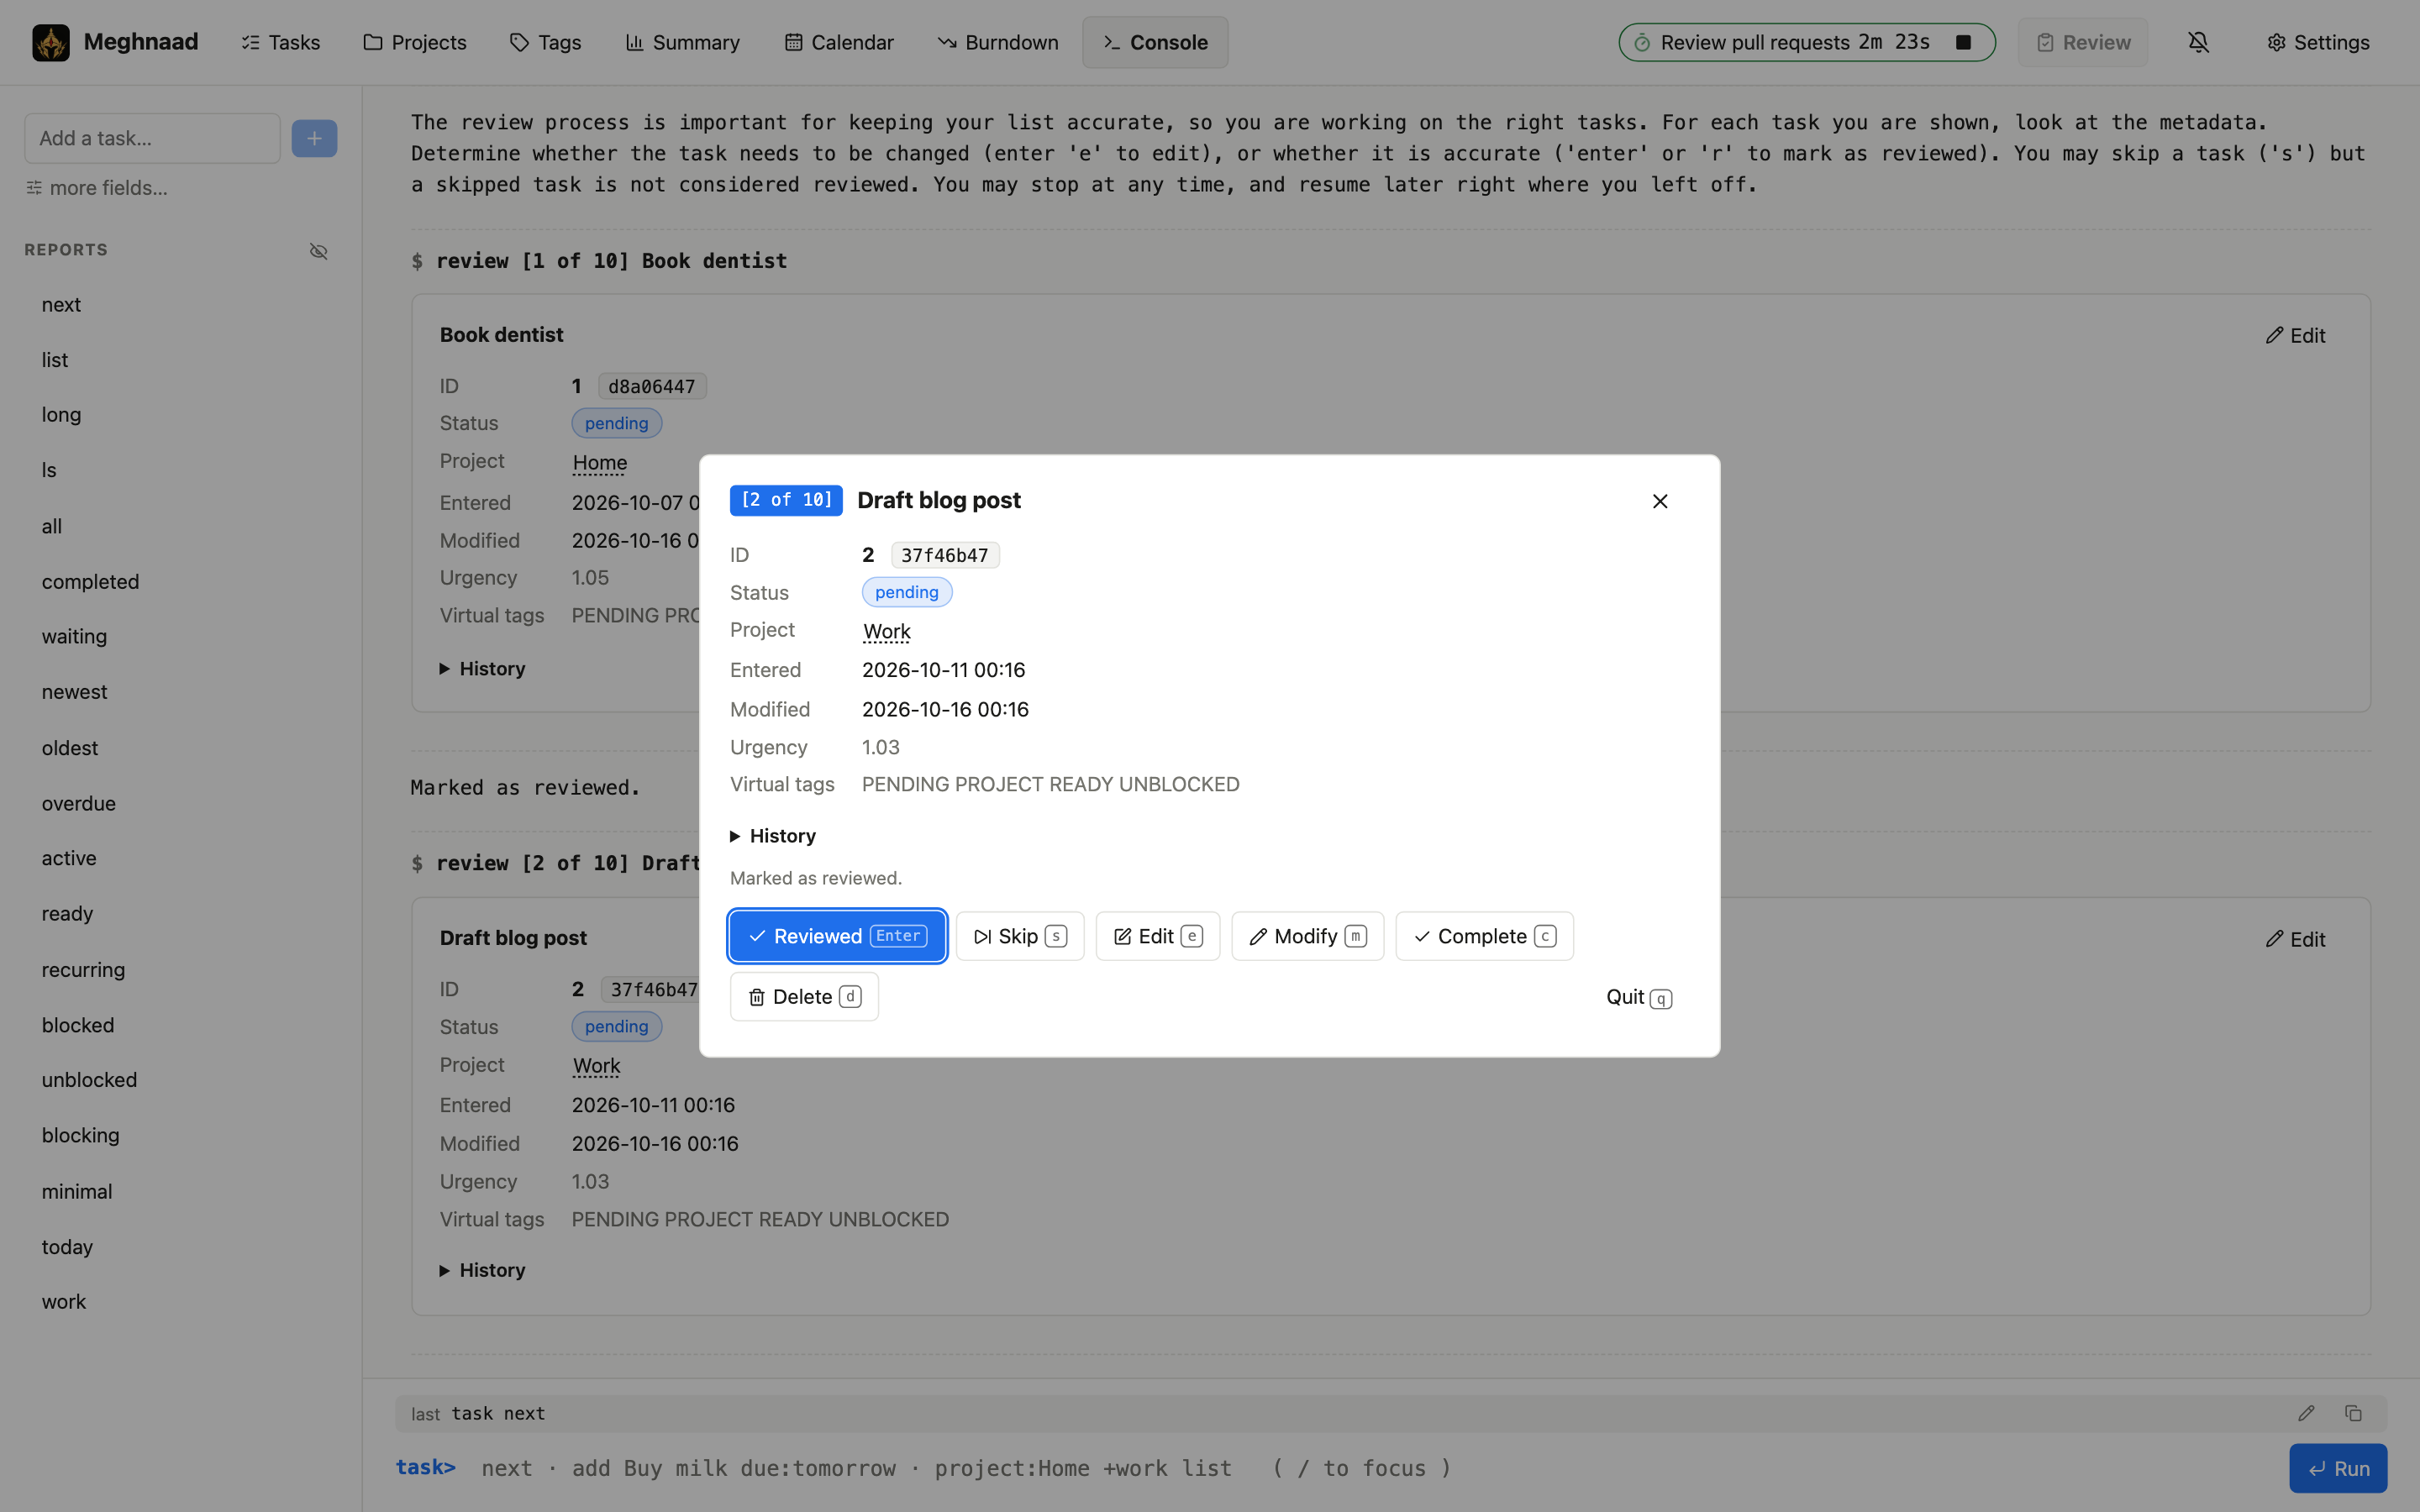Open the Home project link
Viewport: 2420px width, 1512px height.
coord(600,462)
